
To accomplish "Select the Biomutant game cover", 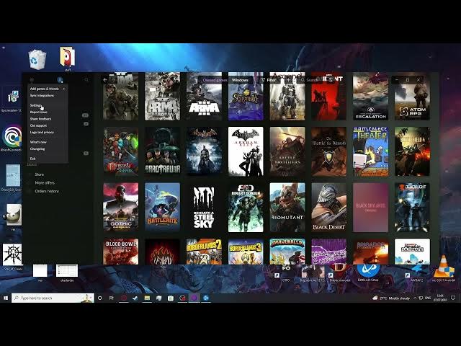I will (287, 207).
